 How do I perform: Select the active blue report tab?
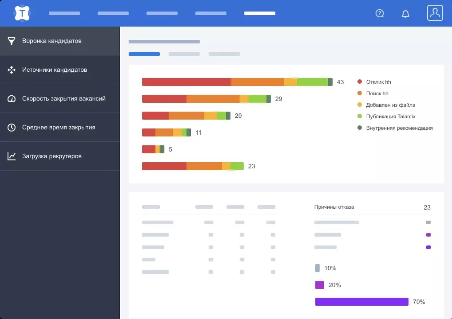144,54
